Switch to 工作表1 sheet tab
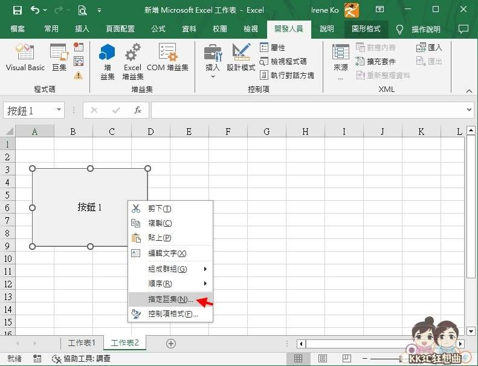The image size is (478, 366). tap(82, 343)
